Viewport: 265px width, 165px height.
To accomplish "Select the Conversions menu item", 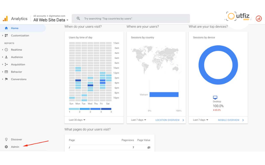I will (19, 79).
